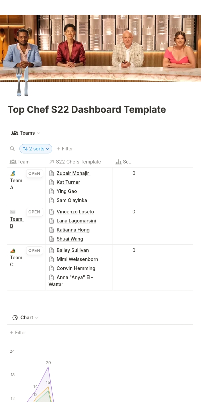Open the Katianna Hong chef page

click(73, 230)
